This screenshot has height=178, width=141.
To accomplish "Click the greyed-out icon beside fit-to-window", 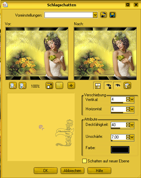I will click(59, 85).
